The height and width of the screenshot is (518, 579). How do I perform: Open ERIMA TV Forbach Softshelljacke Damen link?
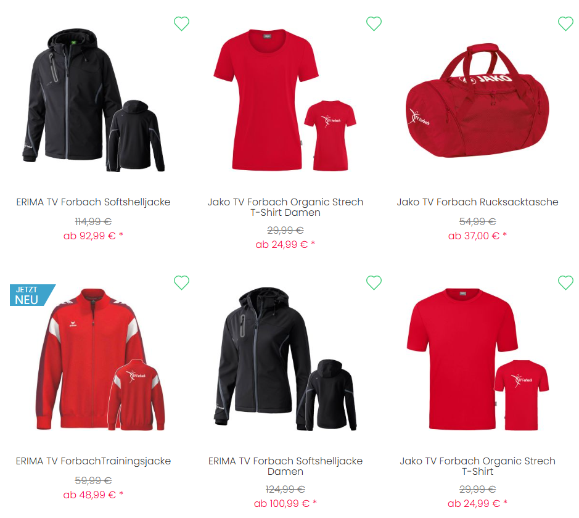pos(285,466)
